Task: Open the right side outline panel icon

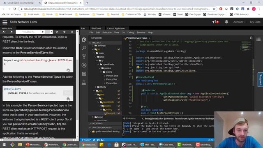Action: [x=258, y=39]
